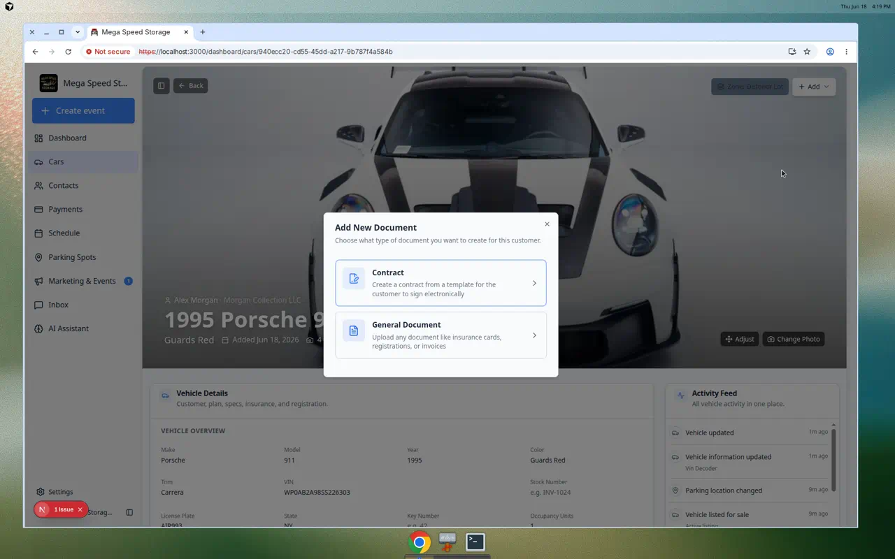This screenshot has width=895, height=559.
Task: Dismiss the 1 Issue badge
Action: coord(80,509)
